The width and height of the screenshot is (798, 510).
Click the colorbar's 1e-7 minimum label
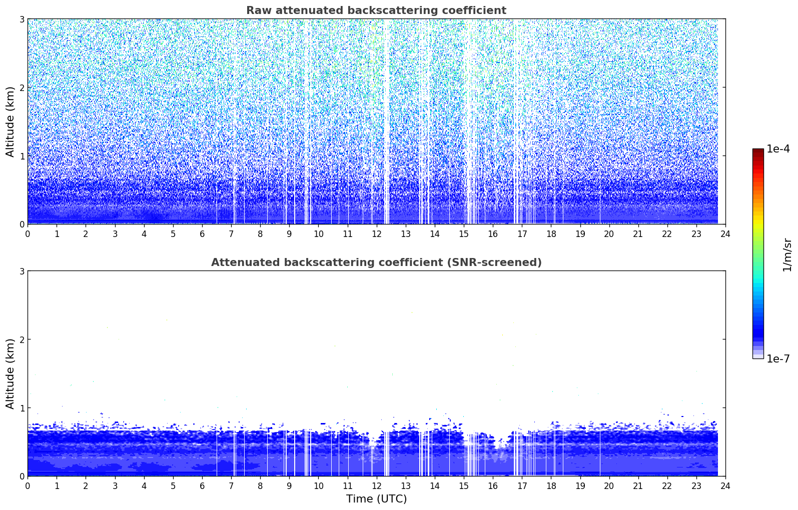[778, 359]
